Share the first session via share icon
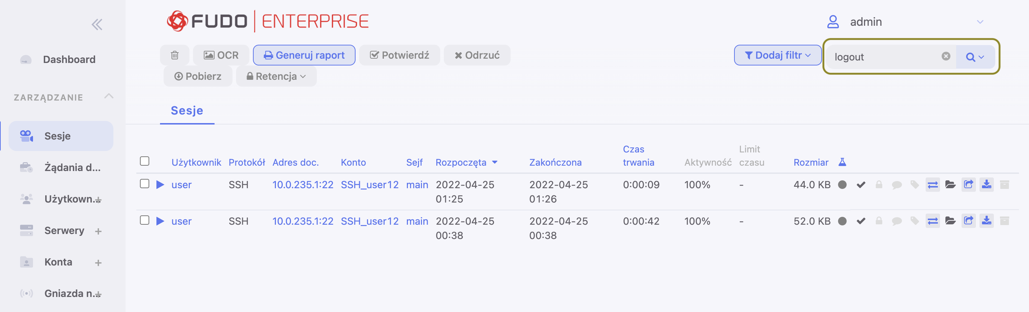Viewport: 1029px width, 312px height. [968, 185]
